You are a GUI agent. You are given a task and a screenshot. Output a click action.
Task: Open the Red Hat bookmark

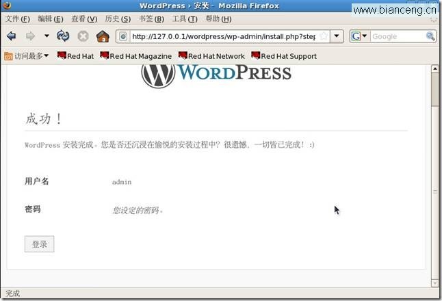point(75,56)
